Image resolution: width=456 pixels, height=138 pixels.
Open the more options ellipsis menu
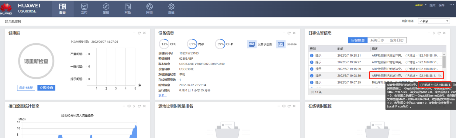pyautogui.click(x=451, y=5)
